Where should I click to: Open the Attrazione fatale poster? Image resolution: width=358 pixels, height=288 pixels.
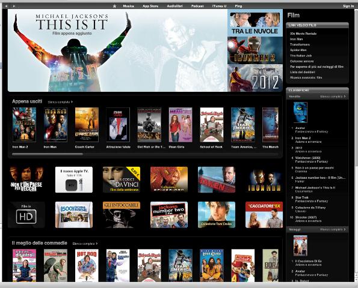pyautogui.click(x=118, y=125)
